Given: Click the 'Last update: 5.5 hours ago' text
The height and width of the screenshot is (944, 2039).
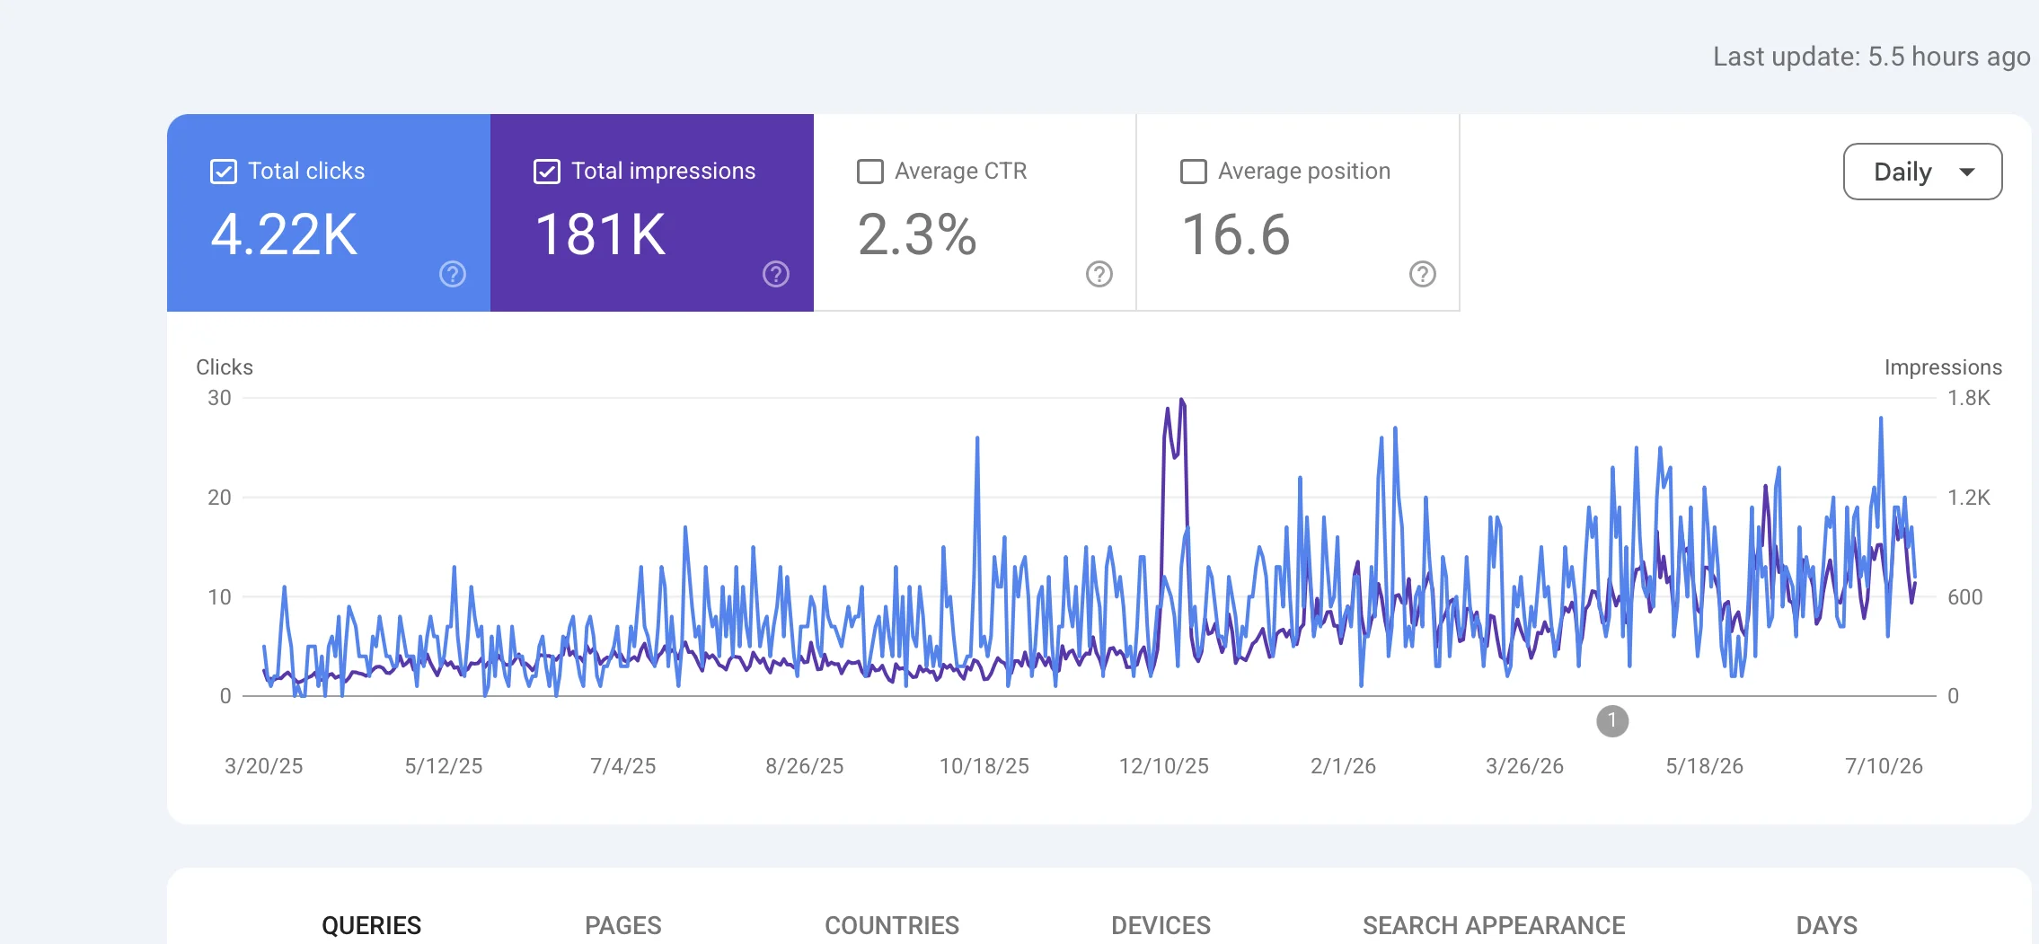Looking at the screenshot, I should [x=1872, y=57].
